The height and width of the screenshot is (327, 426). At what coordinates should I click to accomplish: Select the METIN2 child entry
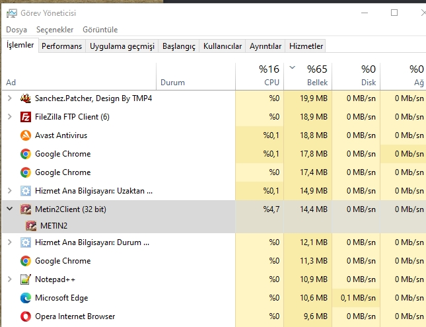53,226
